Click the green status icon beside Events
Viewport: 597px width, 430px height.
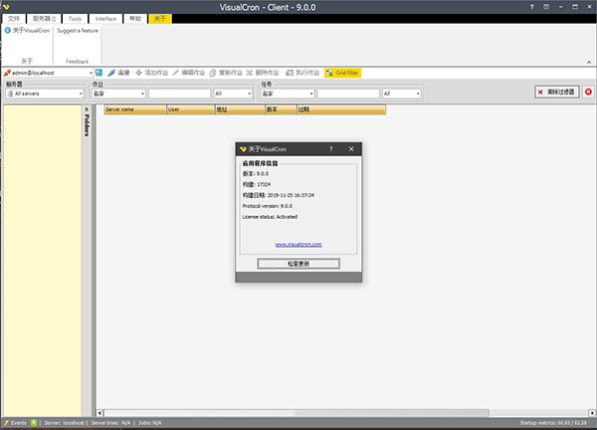point(34,422)
